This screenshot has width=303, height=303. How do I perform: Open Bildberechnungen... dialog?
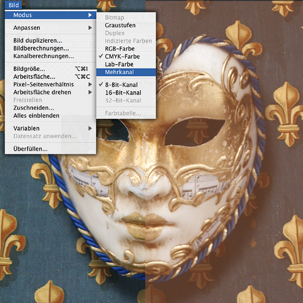pos(50,48)
